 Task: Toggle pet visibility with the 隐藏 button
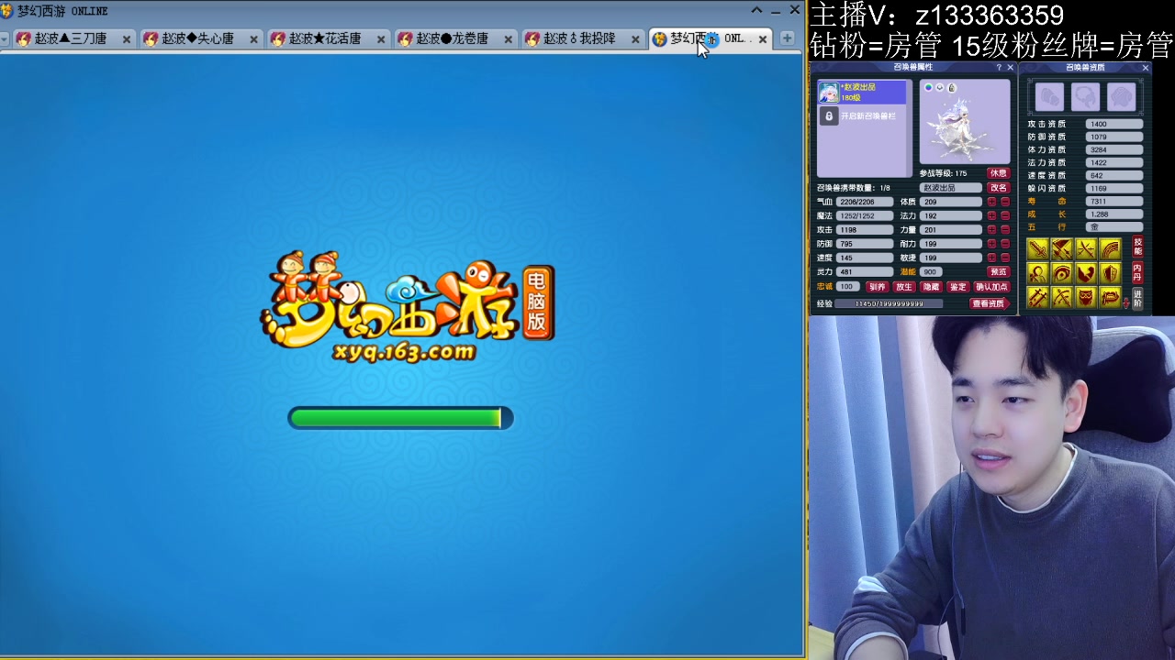point(931,287)
